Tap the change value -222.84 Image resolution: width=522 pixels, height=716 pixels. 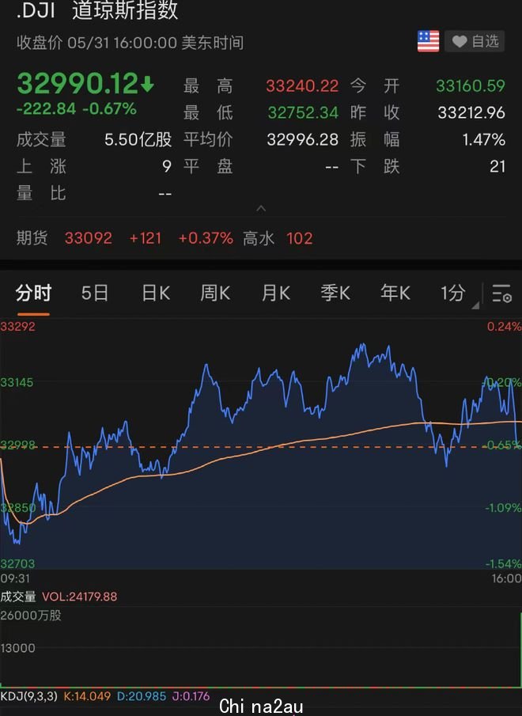(46, 108)
